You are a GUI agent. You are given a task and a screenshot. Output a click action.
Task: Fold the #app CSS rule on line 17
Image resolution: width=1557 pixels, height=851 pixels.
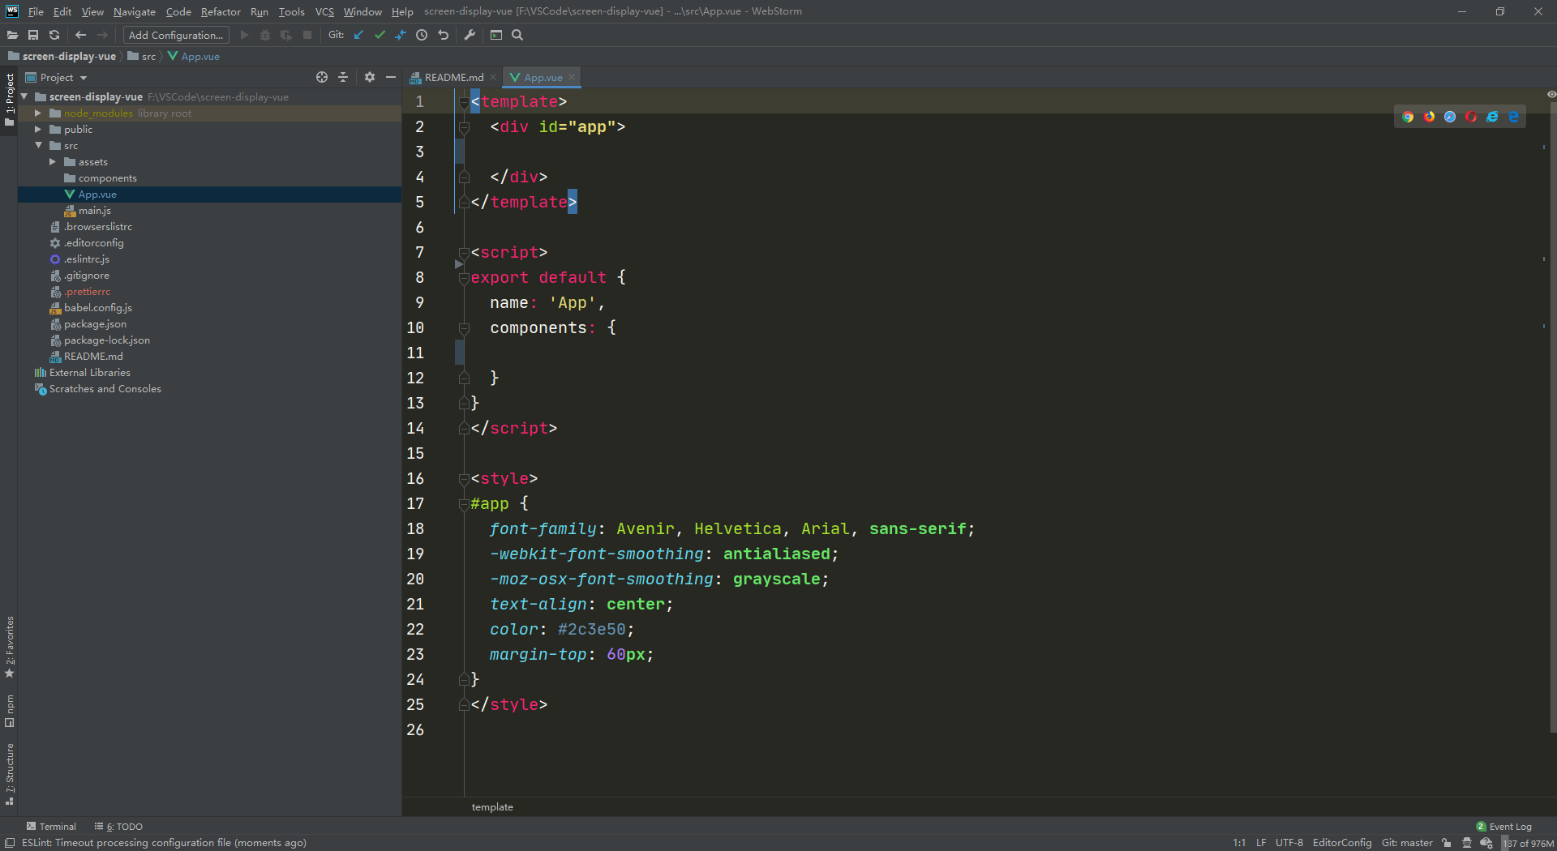tap(463, 504)
